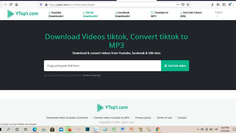Screen dimensions: 236x133
Task: Open Contact footer link
Action: (182, 118)
